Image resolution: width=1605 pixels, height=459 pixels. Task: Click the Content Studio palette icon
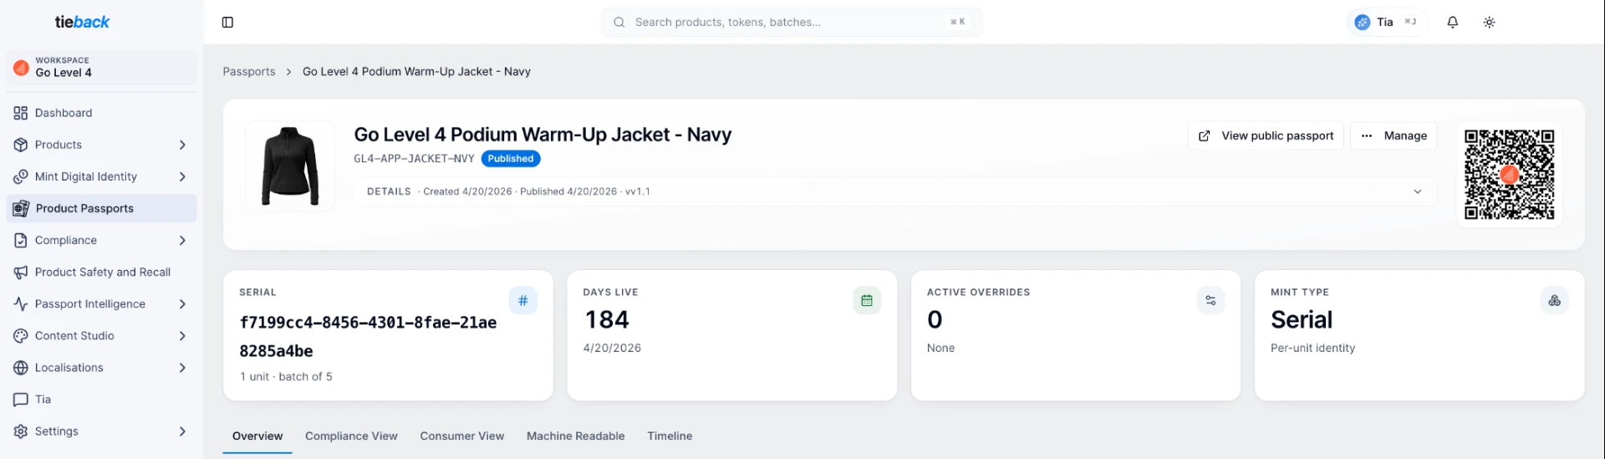point(21,335)
